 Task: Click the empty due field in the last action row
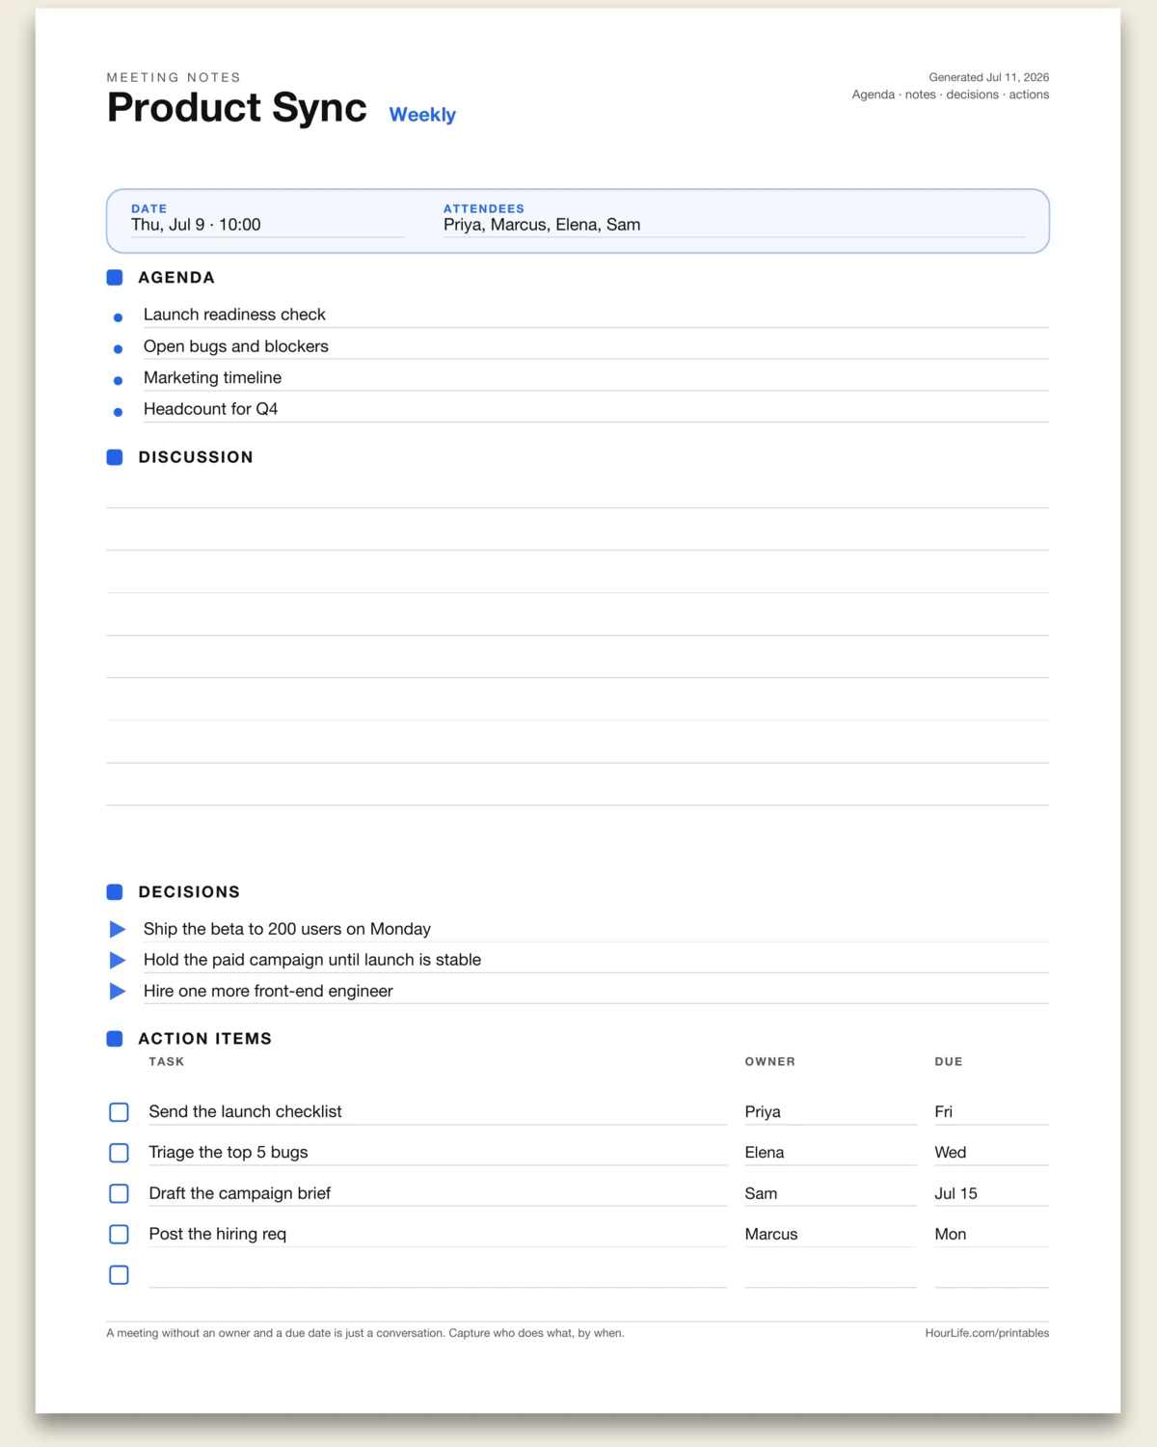[x=991, y=1275]
